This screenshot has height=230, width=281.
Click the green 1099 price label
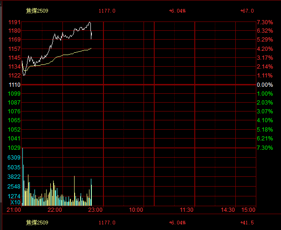tap(14, 94)
